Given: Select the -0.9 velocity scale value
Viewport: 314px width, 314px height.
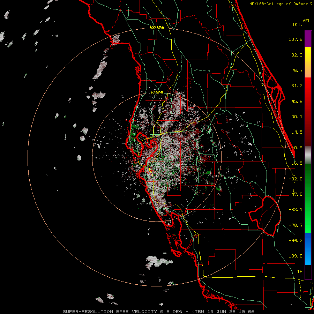Looking at the screenshot, I should (297, 148).
